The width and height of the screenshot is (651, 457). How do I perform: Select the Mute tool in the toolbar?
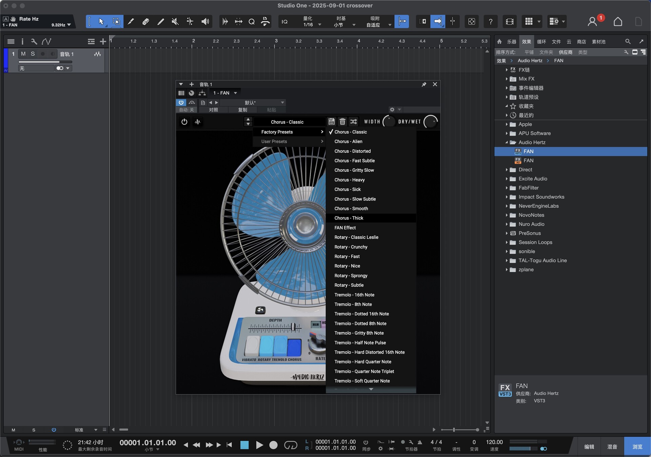[x=175, y=22]
